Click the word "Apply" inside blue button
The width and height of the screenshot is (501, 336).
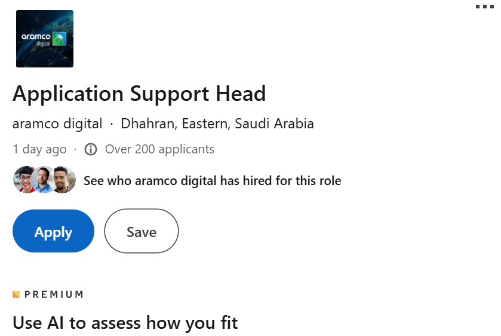[x=53, y=232]
